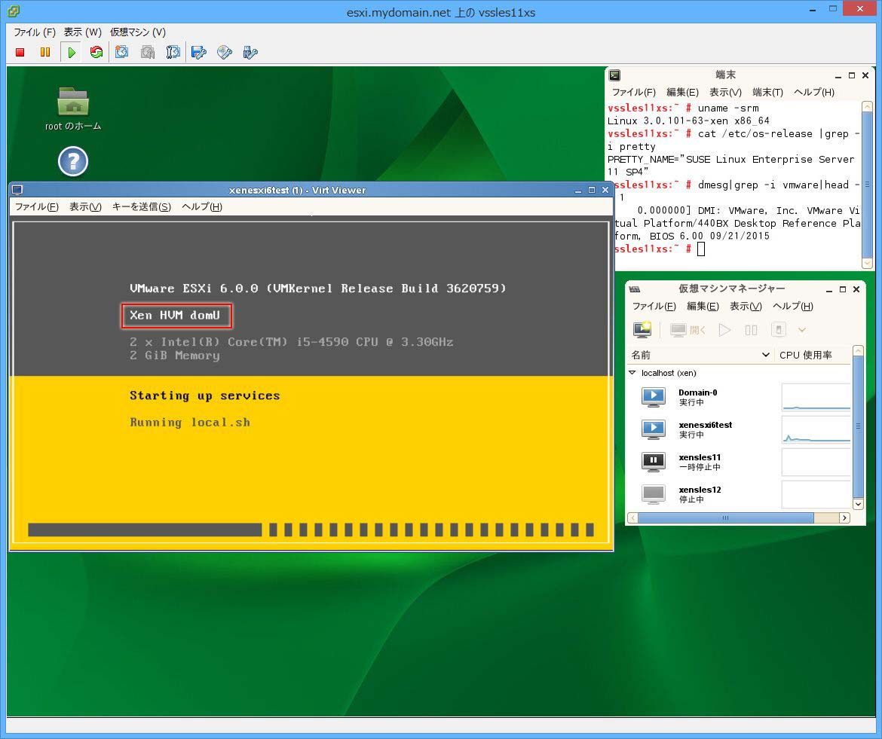This screenshot has width=882, height=739.
Task: Open terminal ヘルプ(H) menu
Action: [x=814, y=92]
